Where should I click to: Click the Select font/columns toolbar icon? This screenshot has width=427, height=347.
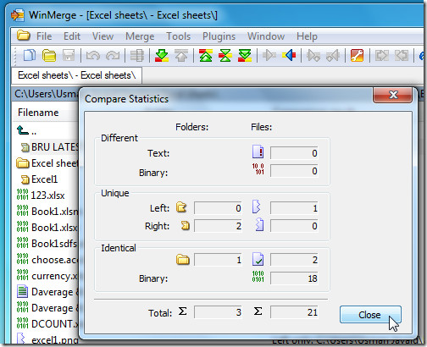137,55
